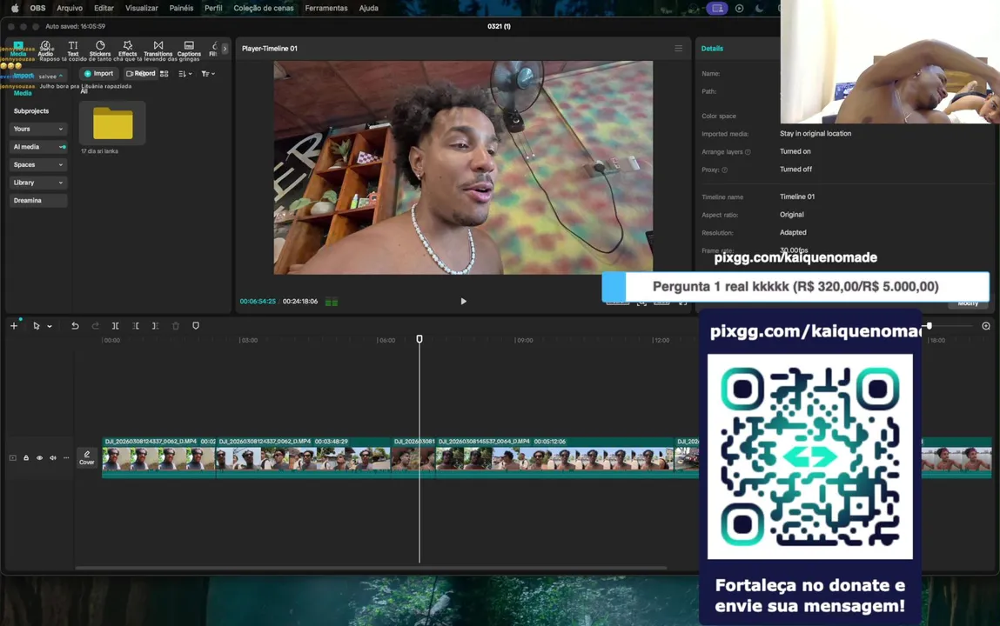Image resolution: width=1000 pixels, height=626 pixels.
Task: Click the Record button
Action: (x=140, y=73)
